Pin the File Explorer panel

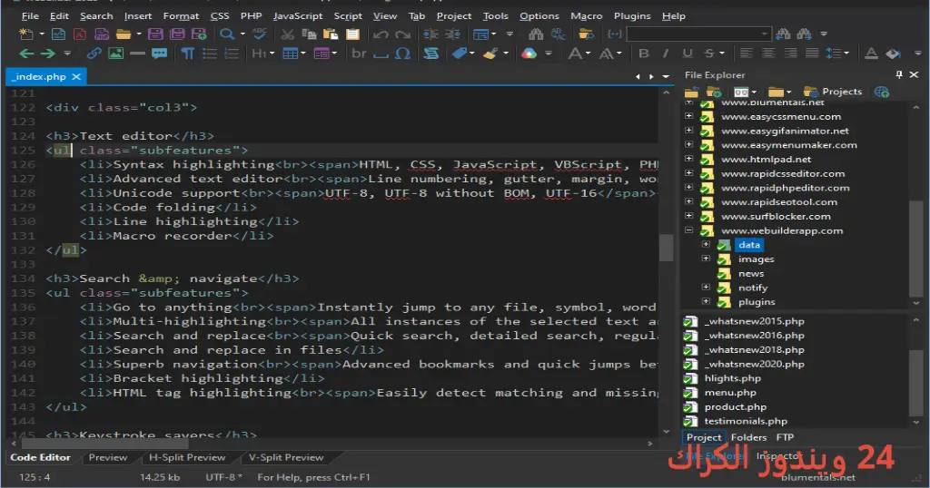(899, 74)
